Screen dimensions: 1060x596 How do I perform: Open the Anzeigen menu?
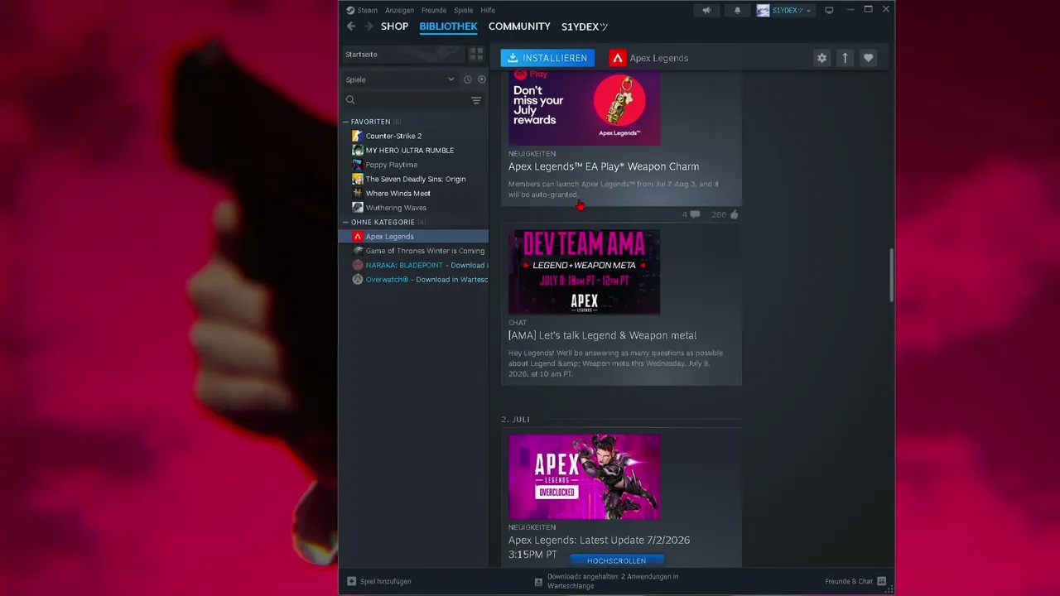399,10
